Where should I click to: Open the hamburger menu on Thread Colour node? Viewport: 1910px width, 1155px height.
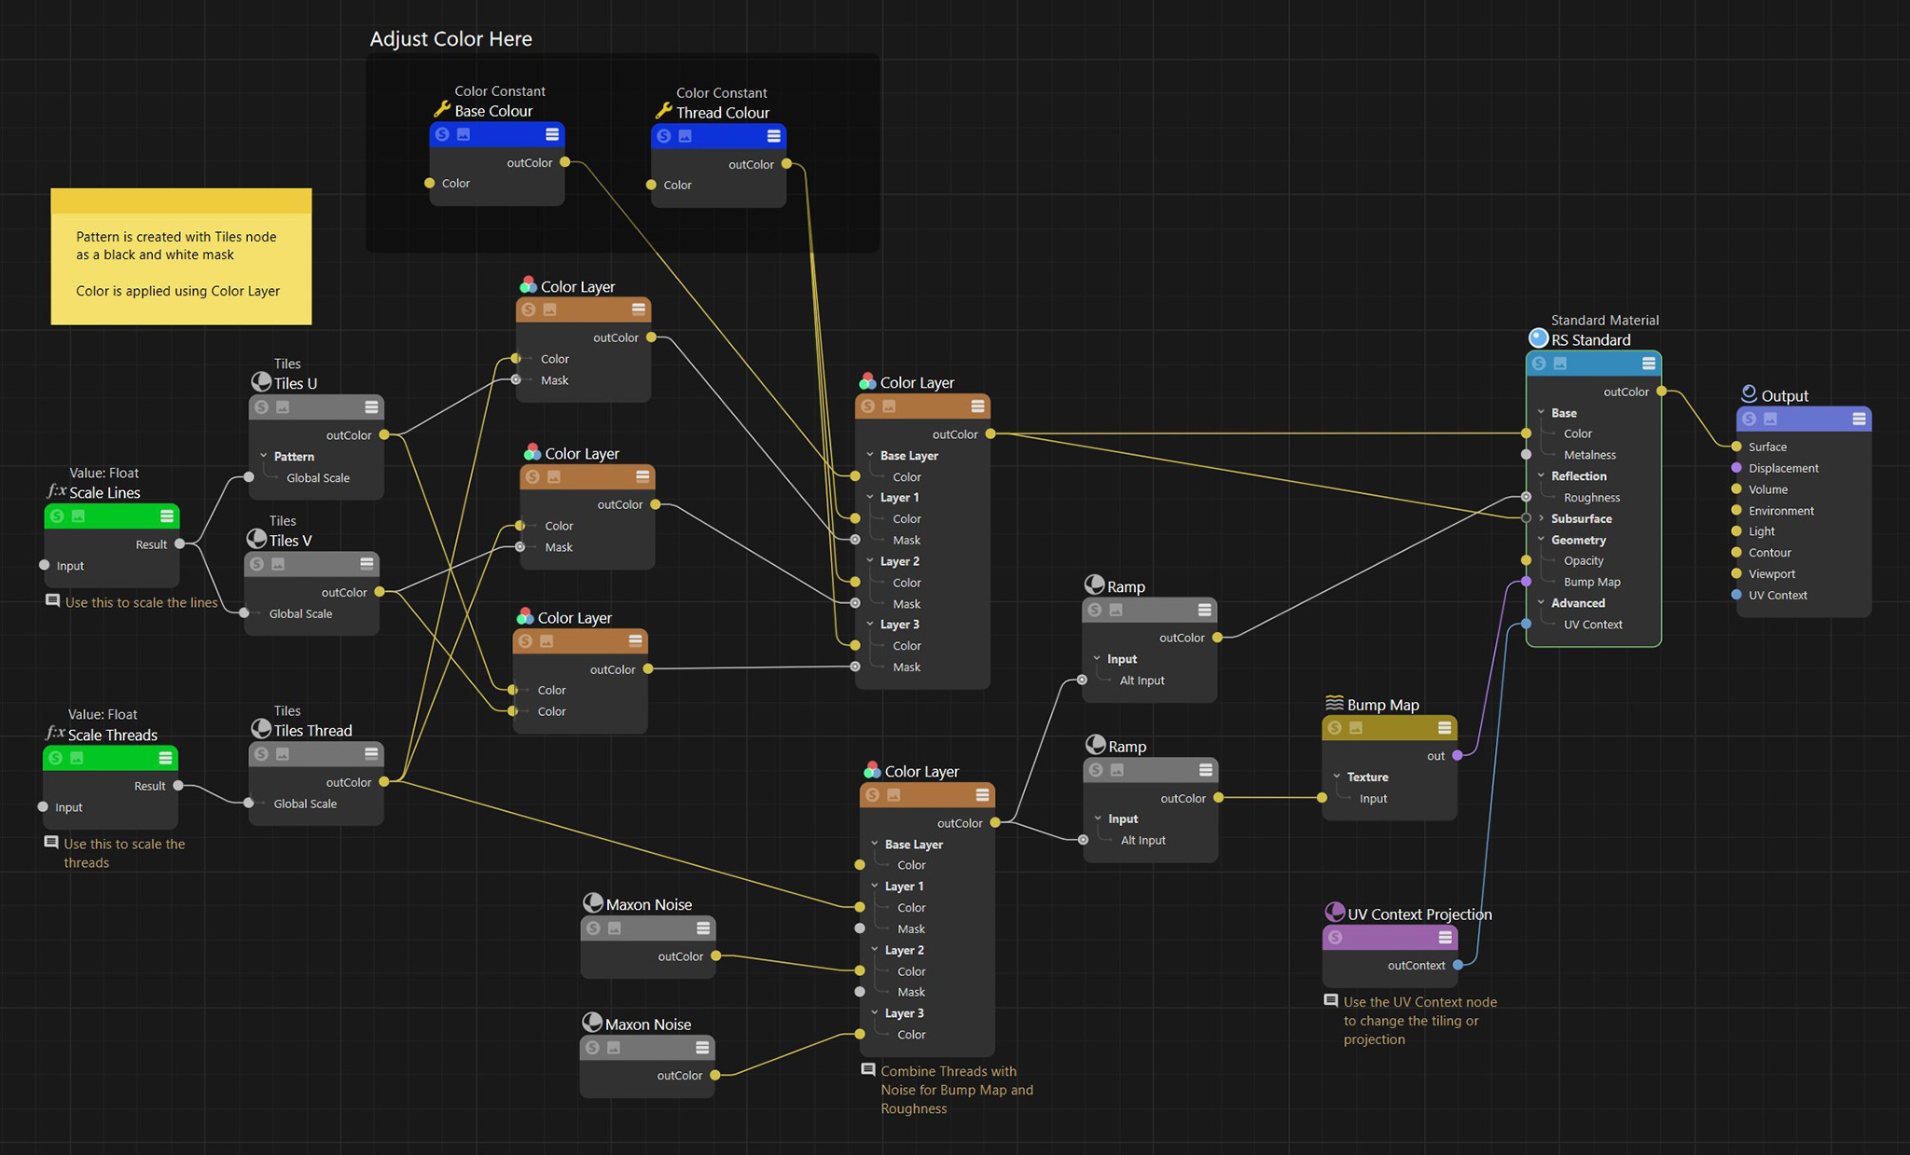pyautogui.click(x=774, y=137)
